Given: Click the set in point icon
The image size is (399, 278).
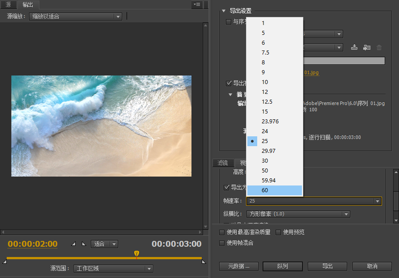Looking at the screenshot, I should click(74, 244).
